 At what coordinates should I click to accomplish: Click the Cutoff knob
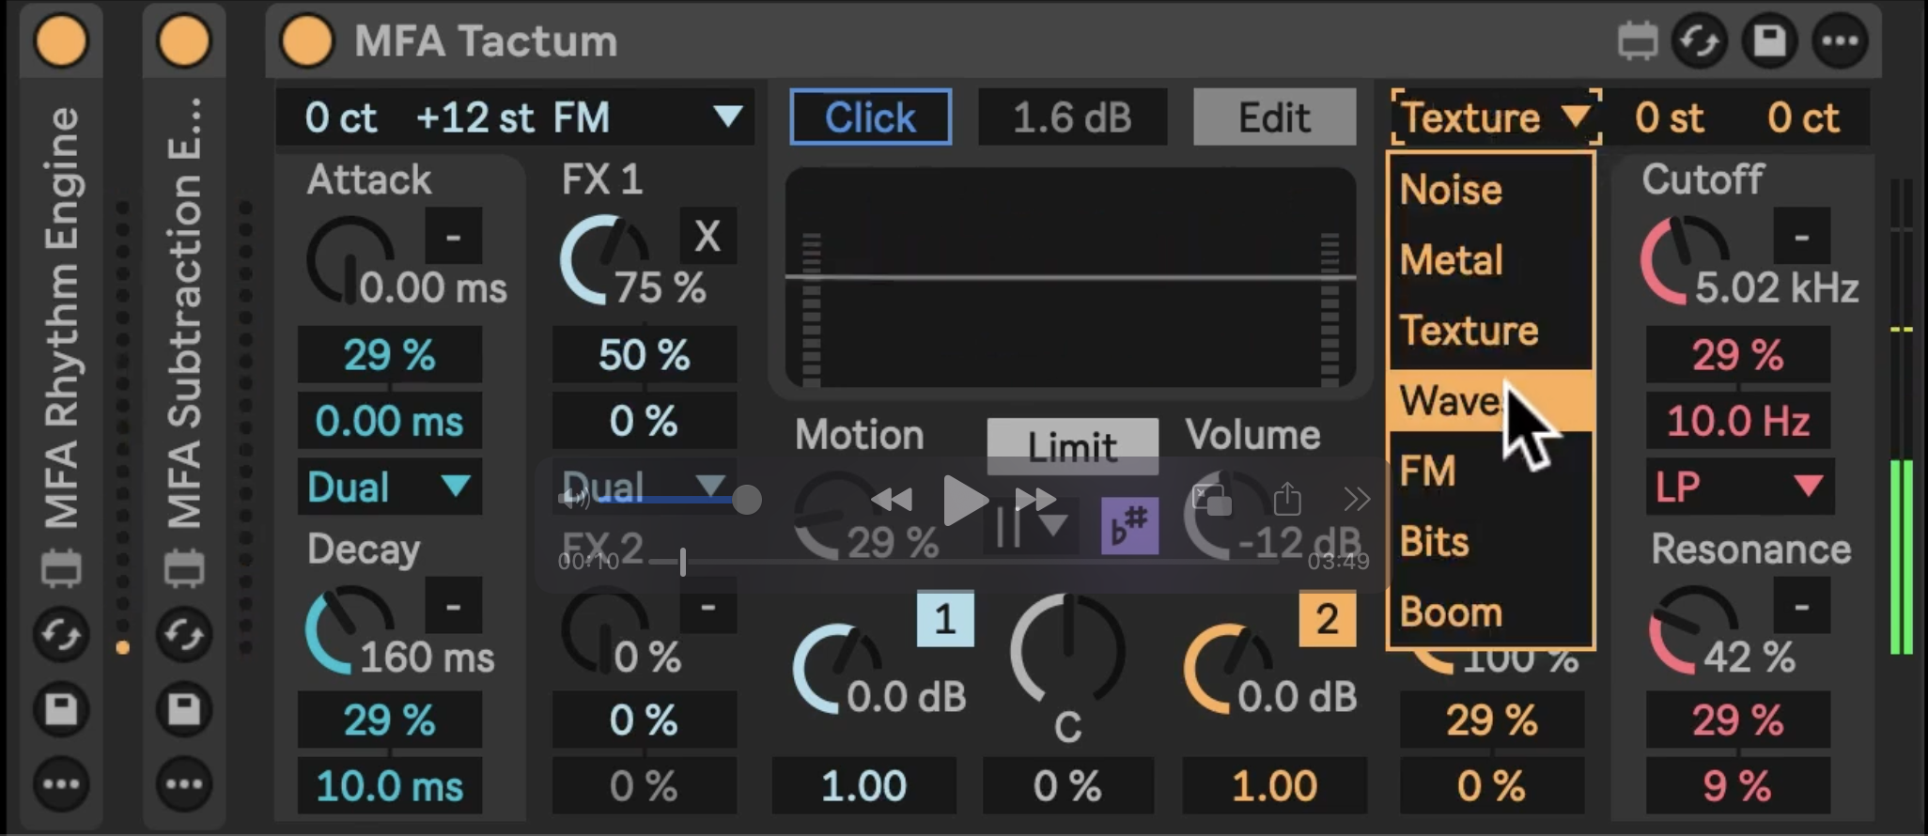(1682, 259)
